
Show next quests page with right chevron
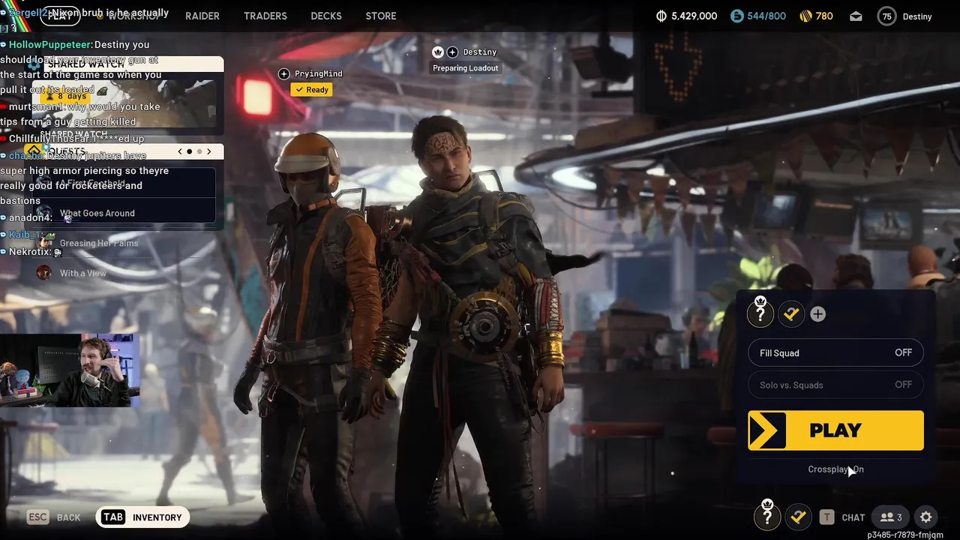(x=208, y=151)
